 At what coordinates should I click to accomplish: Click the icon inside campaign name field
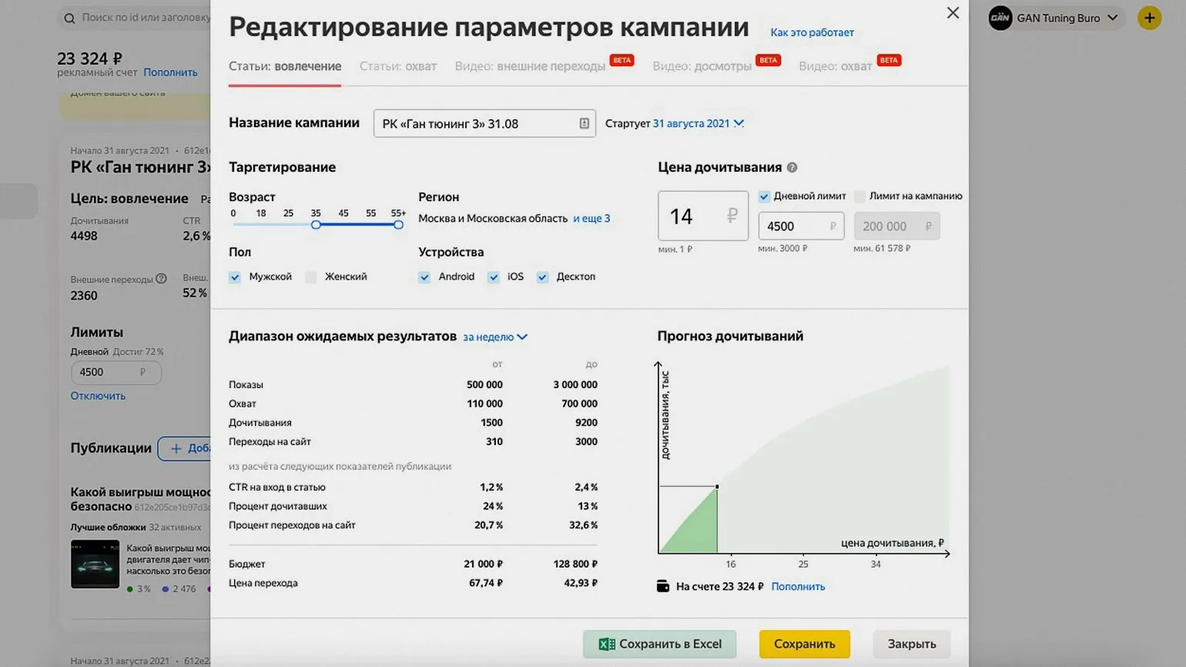click(x=584, y=123)
